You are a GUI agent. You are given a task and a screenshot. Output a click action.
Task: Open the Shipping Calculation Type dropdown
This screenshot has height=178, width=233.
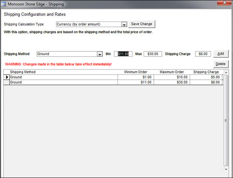124,24
